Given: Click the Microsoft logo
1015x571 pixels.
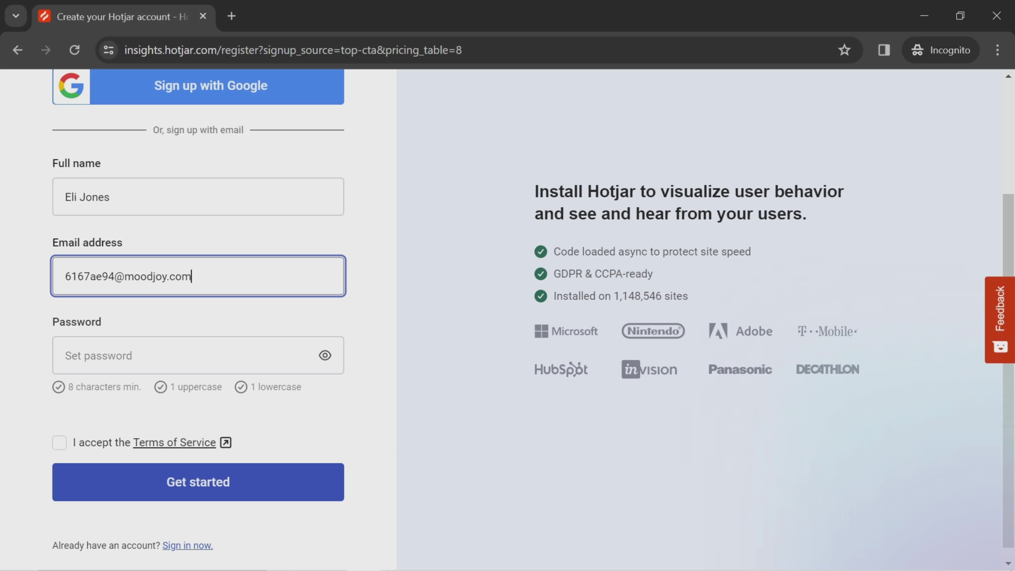Looking at the screenshot, I should click(x=566, y=331).
